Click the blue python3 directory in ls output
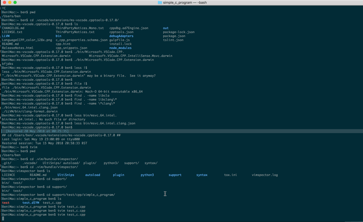Image resolution: width=363 pixels, height=222 pixels. coord(147,175)
